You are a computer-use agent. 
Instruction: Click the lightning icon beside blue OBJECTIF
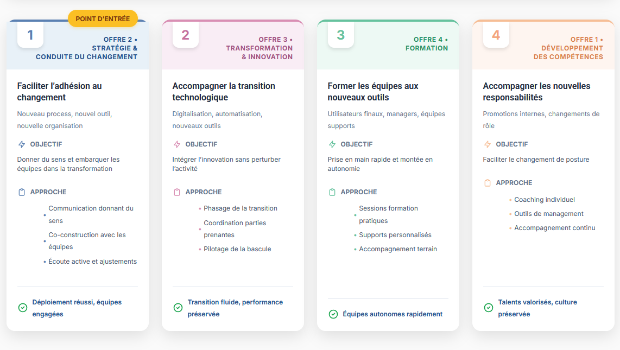coord(22,144)
